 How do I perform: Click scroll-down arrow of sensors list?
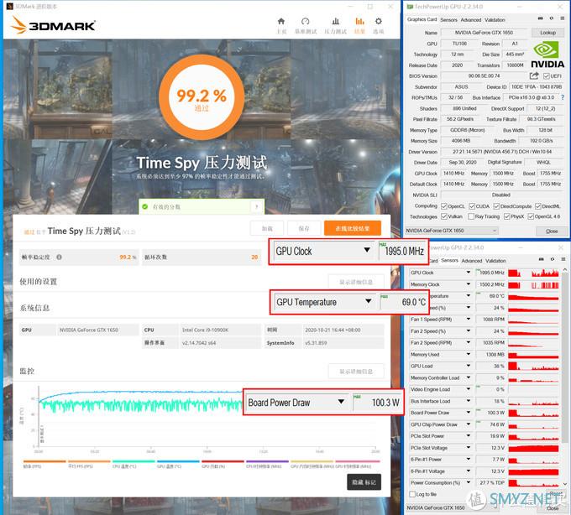click(x=565, y=484)
